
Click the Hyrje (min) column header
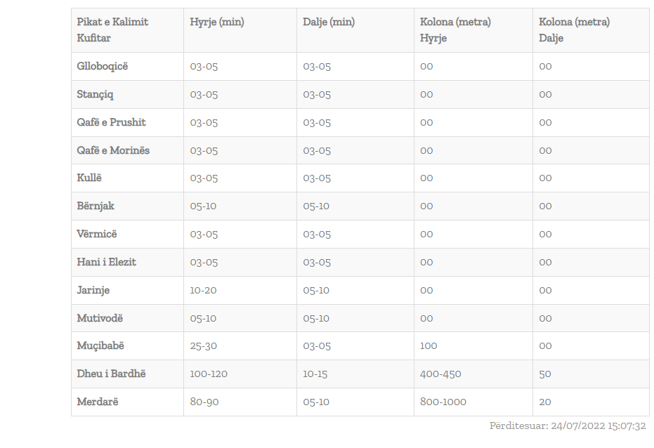coord(217,22)
